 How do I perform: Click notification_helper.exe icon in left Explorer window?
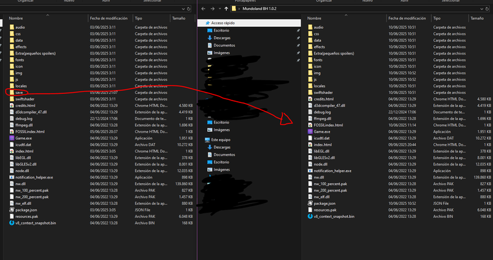click(12, 177)
